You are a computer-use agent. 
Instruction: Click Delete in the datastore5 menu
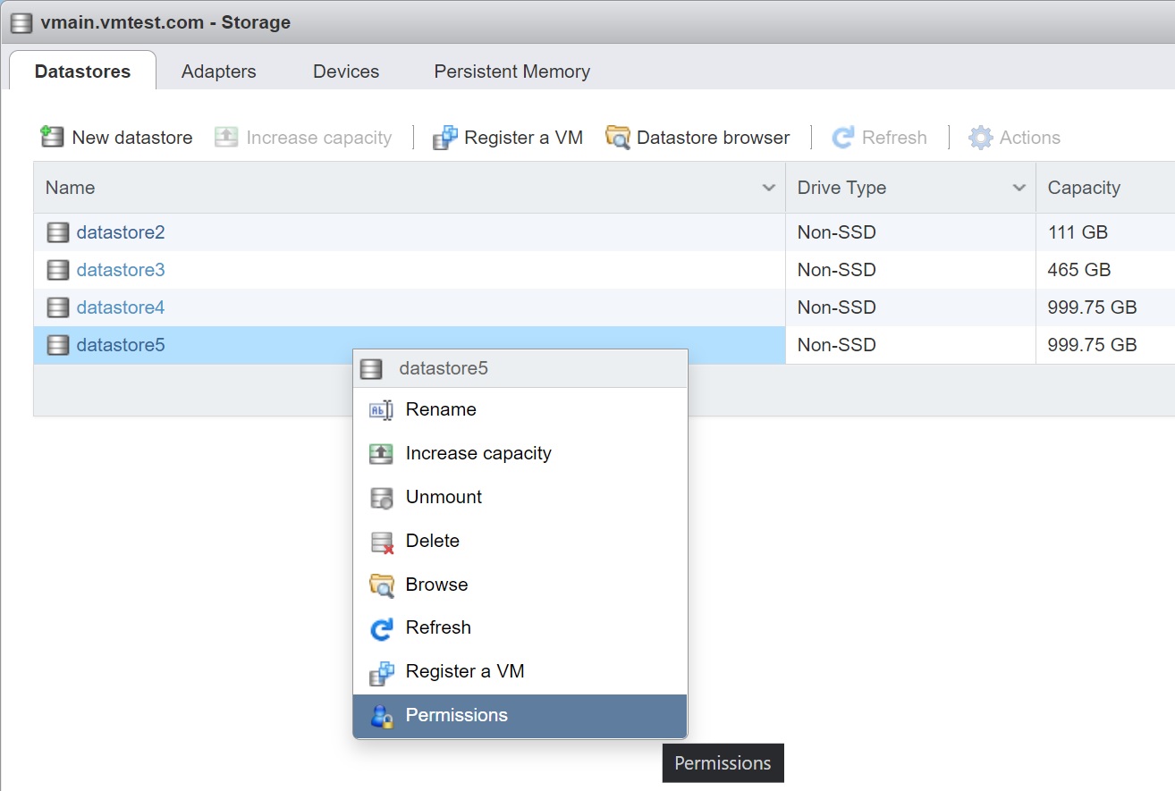(x=432, y=541)
